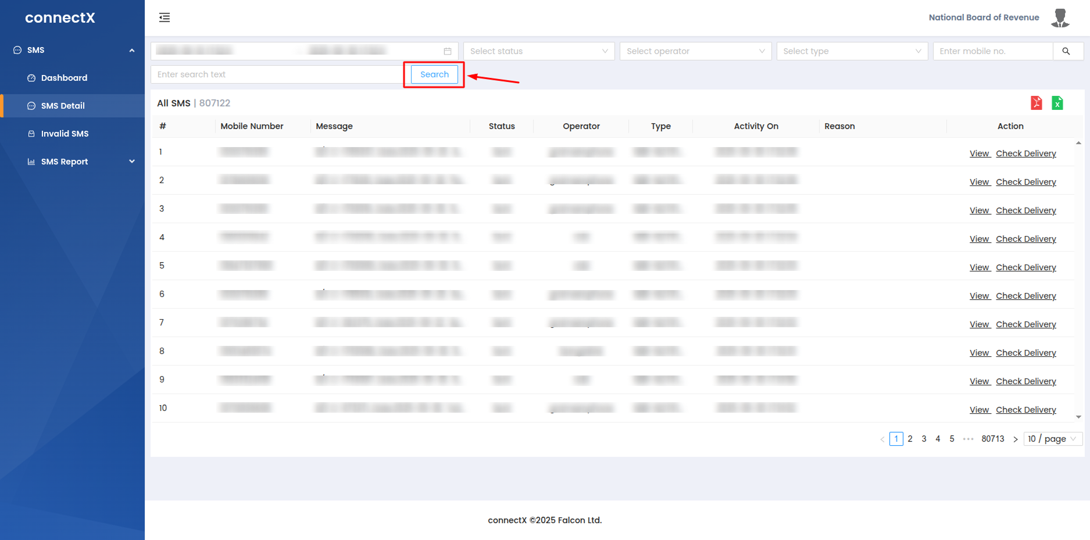Image resolution: width=1090 pixels, height=540 pixels.
Task: Click the Search button
Action: 434,74
